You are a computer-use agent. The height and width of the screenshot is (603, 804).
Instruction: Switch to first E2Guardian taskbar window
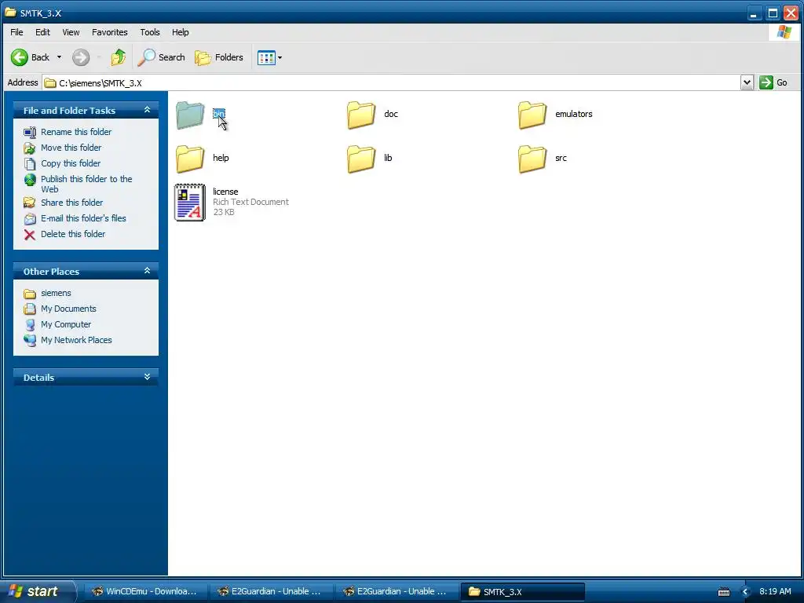point(271,592)
